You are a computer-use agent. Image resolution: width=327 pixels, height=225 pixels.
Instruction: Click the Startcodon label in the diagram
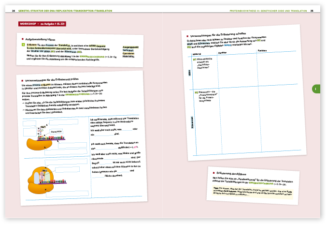tap(57, 131)
